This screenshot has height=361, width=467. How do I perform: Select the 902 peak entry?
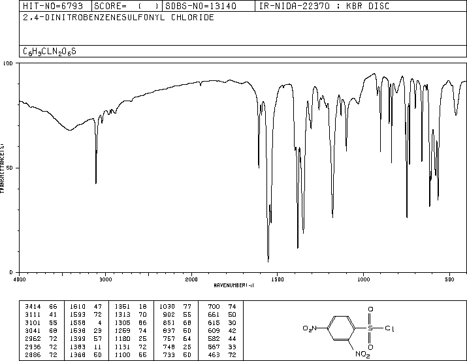coord(177,315)
